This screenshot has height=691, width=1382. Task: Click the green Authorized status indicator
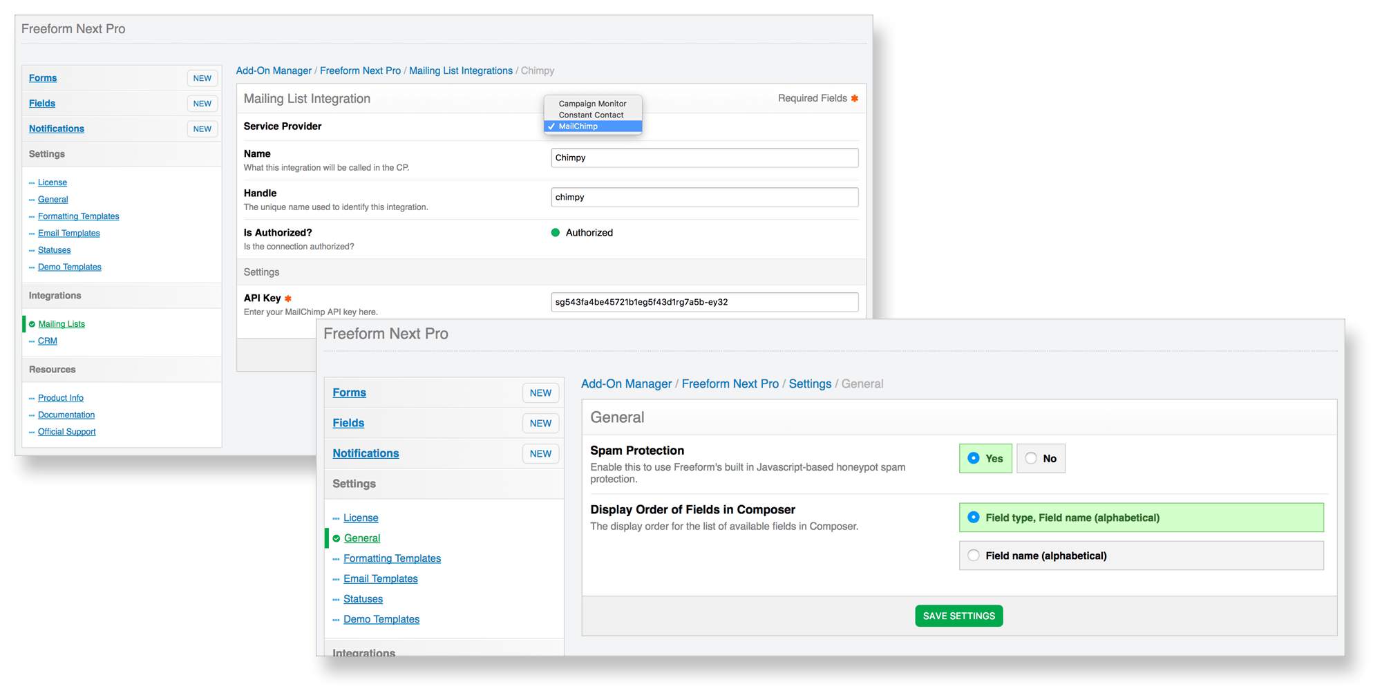tap(556, 233)
